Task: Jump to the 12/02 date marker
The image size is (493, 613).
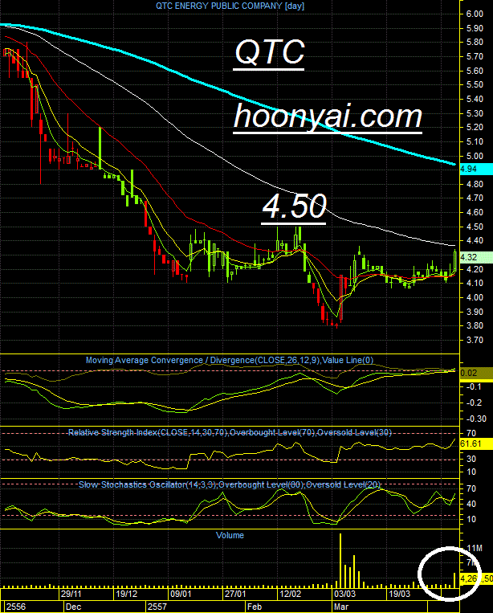Action: tap(290, 595)
